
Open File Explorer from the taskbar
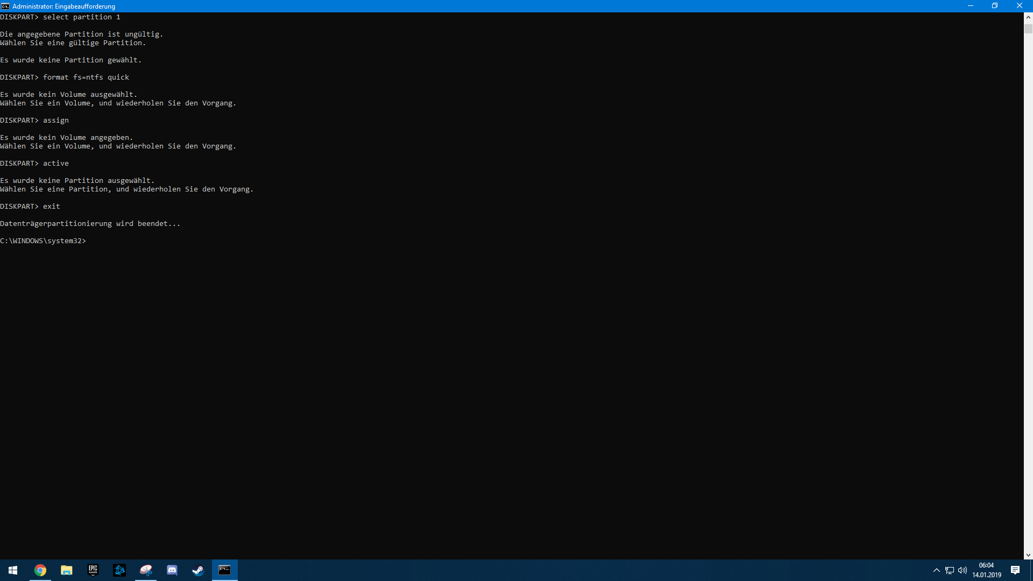tap(67, 570)
